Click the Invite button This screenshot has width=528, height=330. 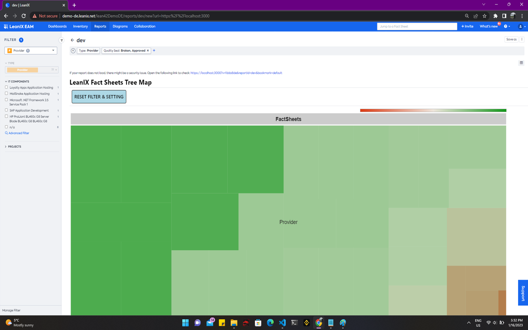(467, 26)
